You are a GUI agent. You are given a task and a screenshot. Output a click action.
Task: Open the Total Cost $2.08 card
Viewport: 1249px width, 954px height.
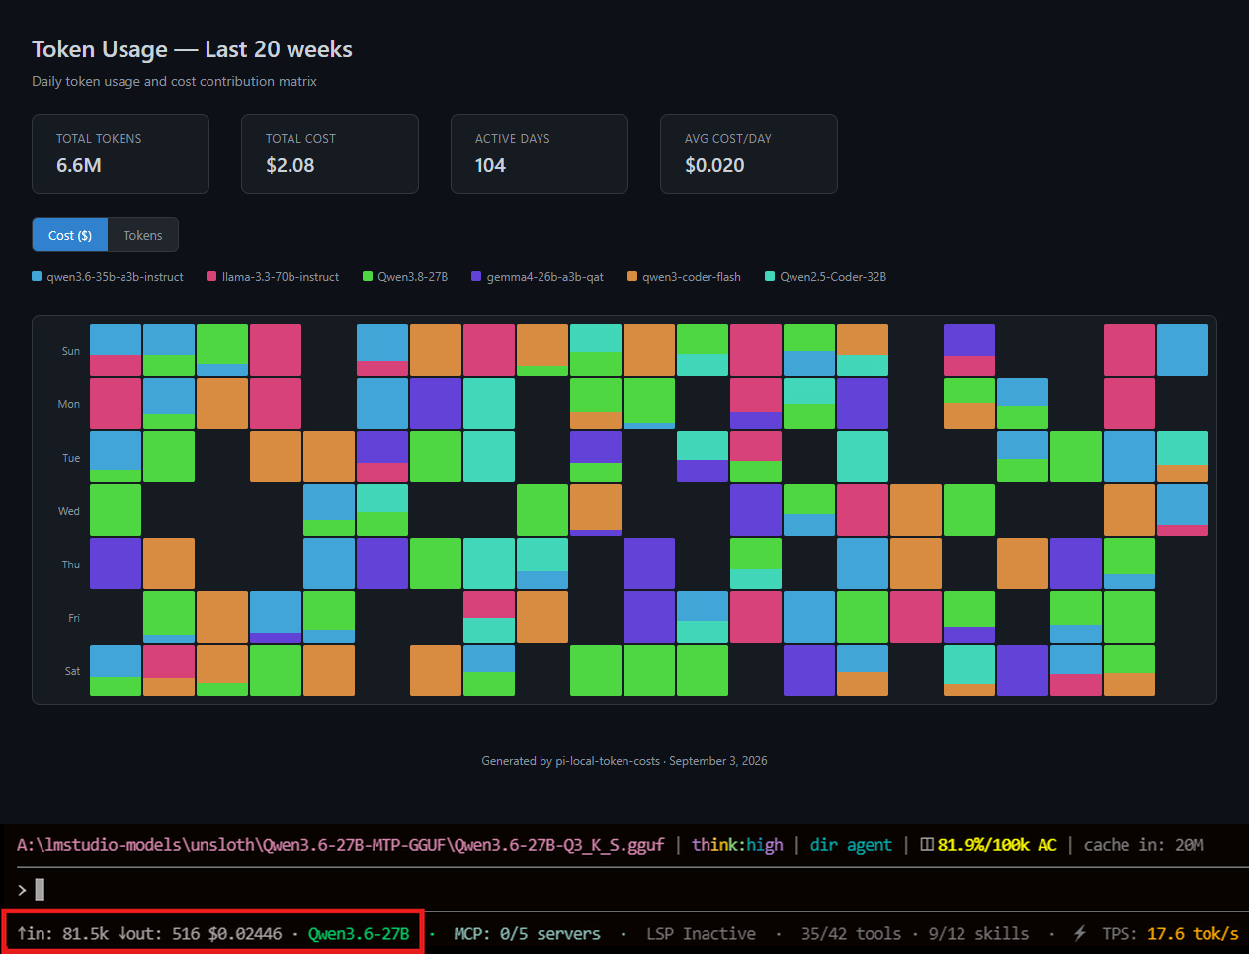pyautogui.click(x=330, y=153)
